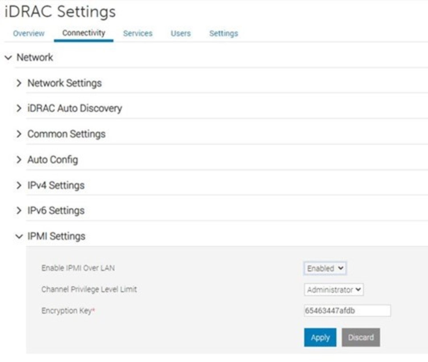
Task: Open the Settings tab
Action: 224,33
